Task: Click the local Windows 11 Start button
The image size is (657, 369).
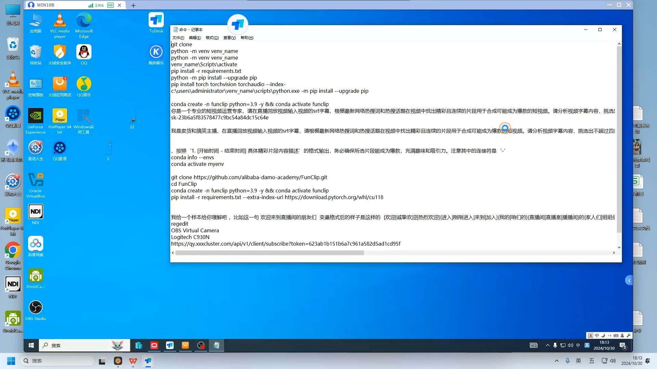Action: coord(11,361)
